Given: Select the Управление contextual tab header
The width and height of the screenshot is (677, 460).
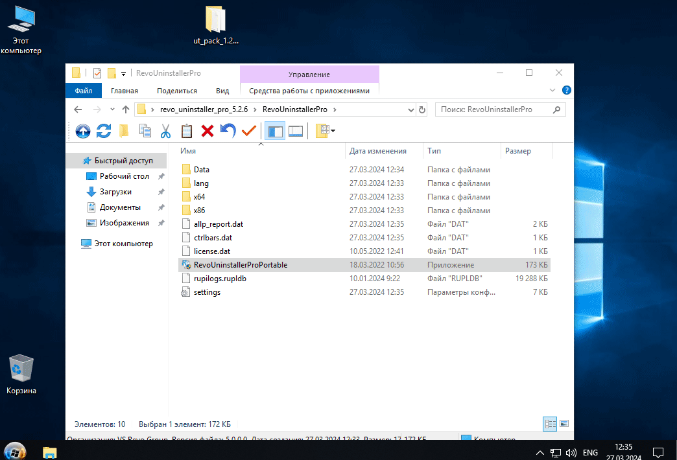Looking at the screenshot, I should (x=309, y=75).
